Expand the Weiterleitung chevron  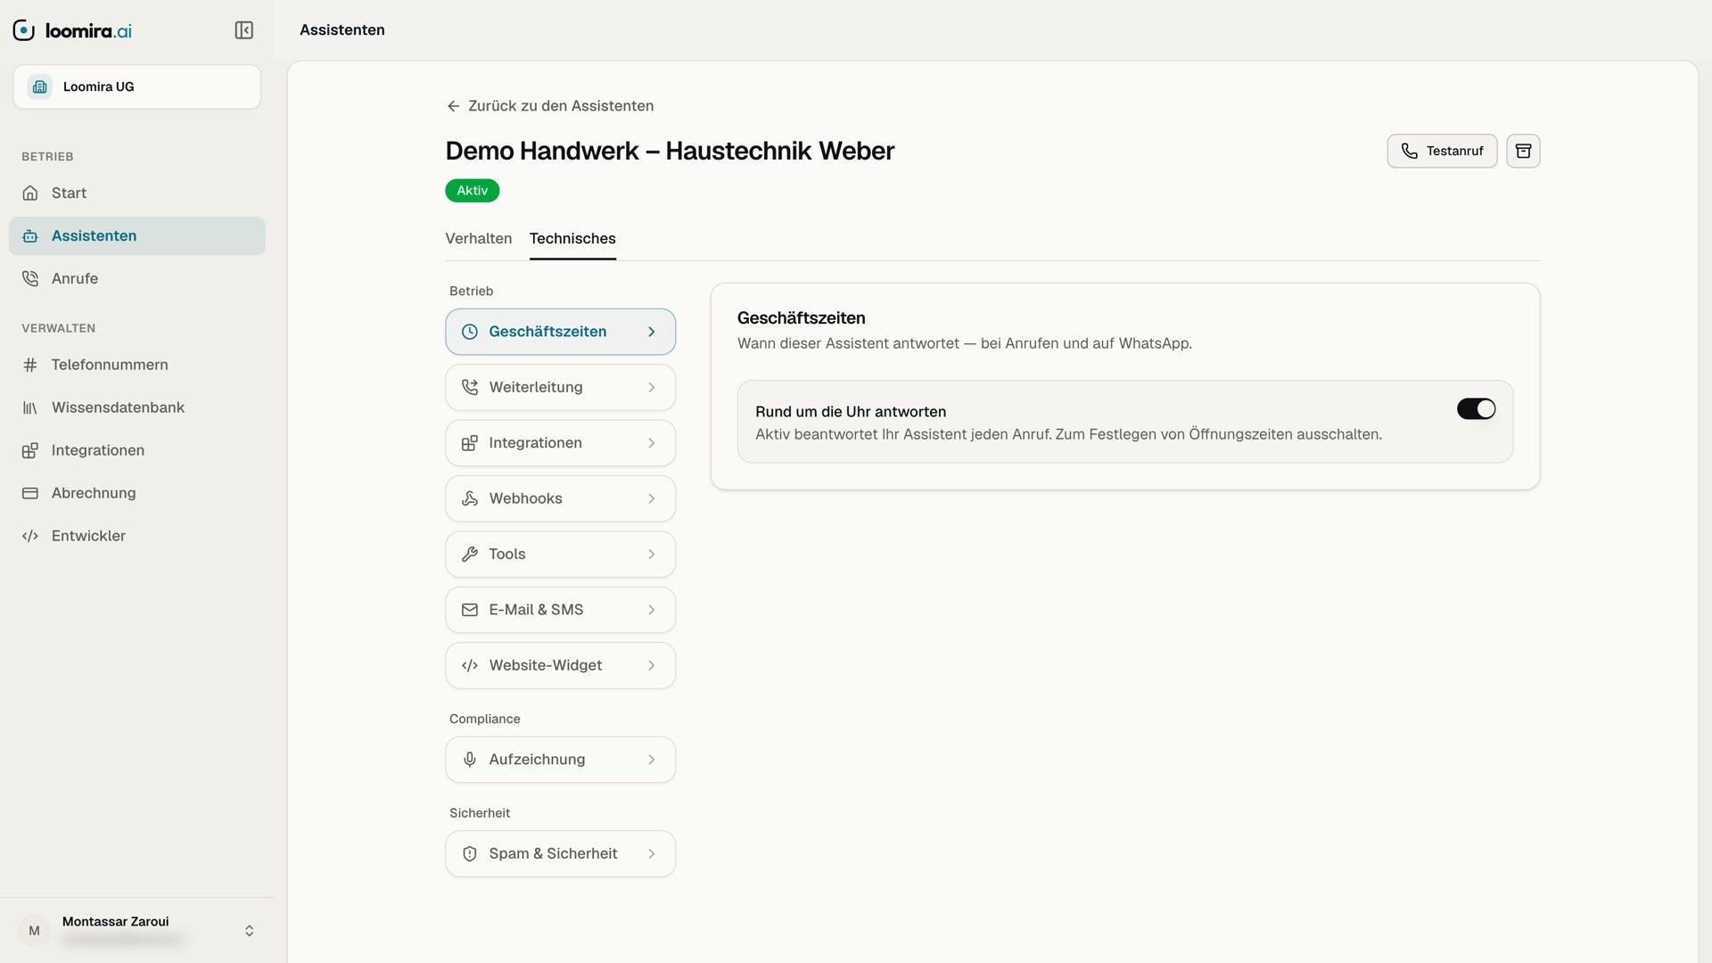[652, 387]
